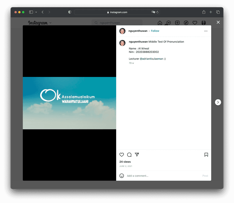Open a new Safari tab
Screen dimensions: 234x203
[211, 12]
